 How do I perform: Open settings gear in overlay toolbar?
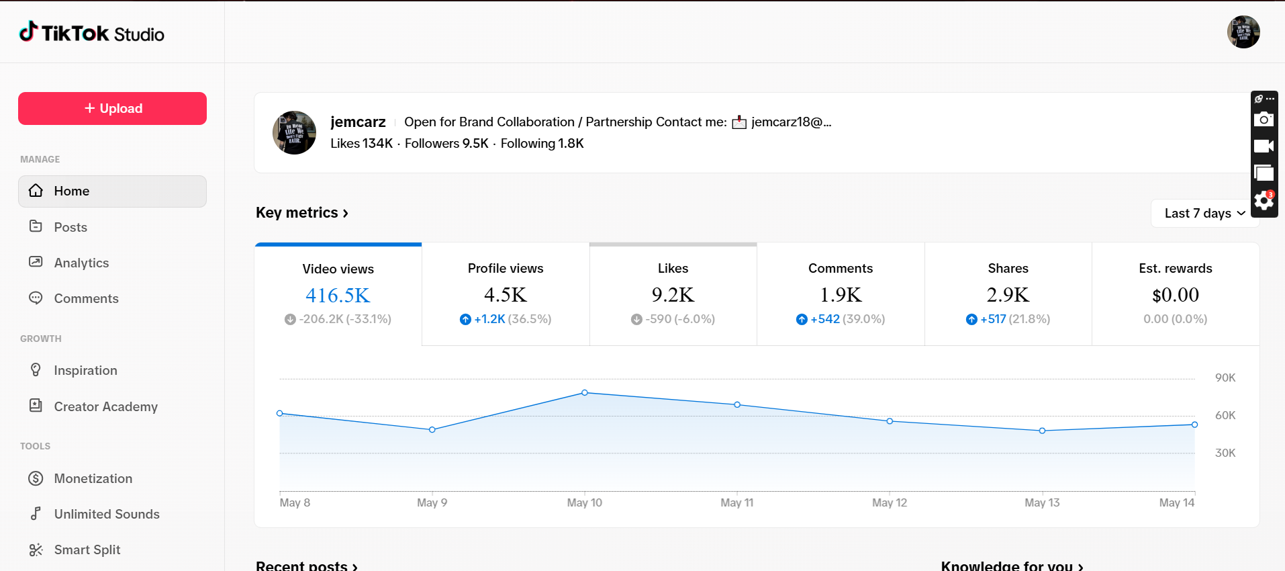[1264, 200]
